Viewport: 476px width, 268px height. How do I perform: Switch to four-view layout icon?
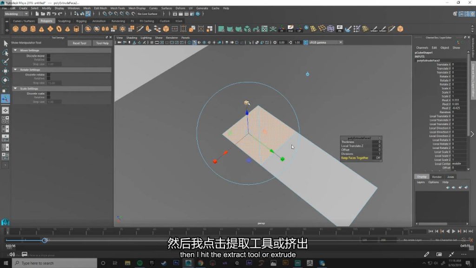[x=6, y=120]
